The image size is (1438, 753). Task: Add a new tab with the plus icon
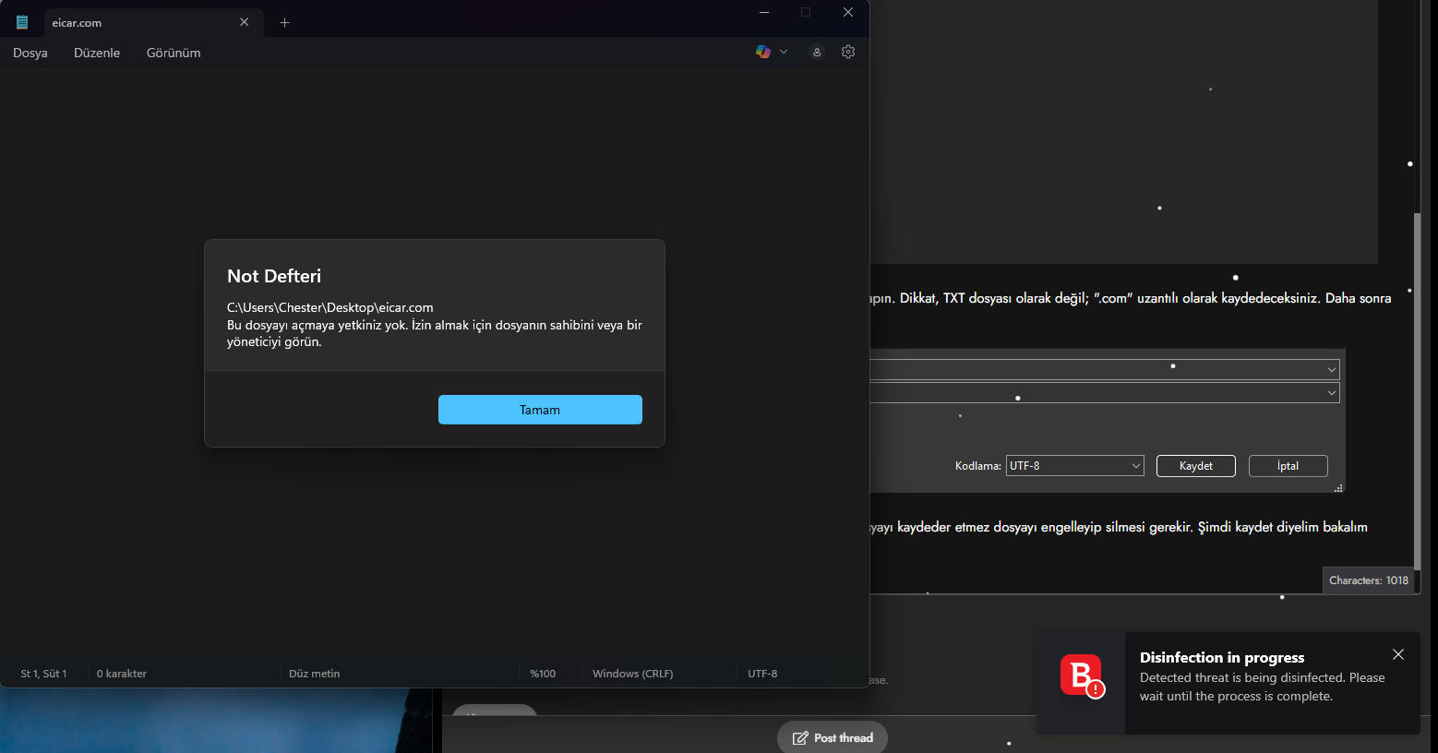click(x=285, y=22)
